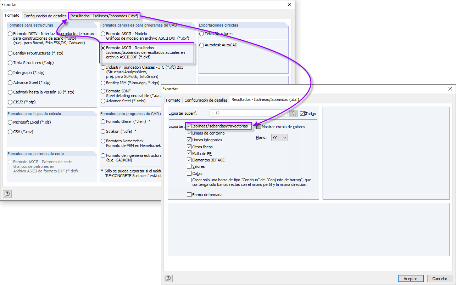Select Formato de ingeniería estructural option
Viewport: 456px width, 285px height.
(103, 155)
